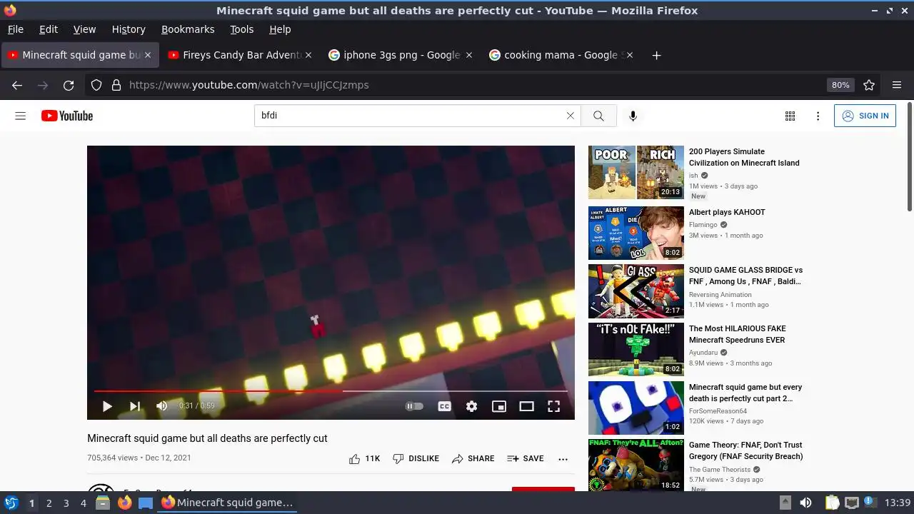Enter full screen mode
914x514 pixels.
tap(553, 406)
